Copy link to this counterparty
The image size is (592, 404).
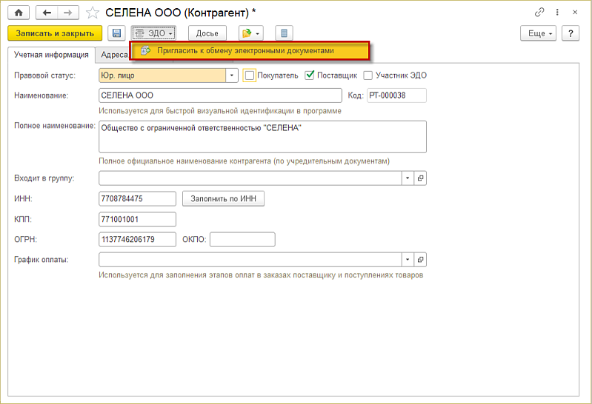click(539, 13)
